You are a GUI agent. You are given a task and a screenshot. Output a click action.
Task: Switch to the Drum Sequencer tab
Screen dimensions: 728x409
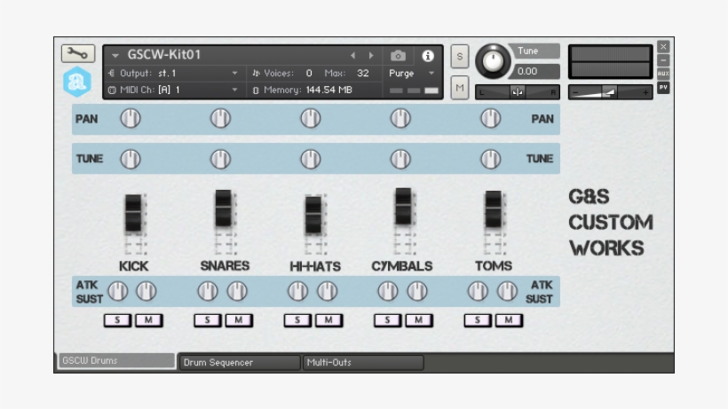240,363
